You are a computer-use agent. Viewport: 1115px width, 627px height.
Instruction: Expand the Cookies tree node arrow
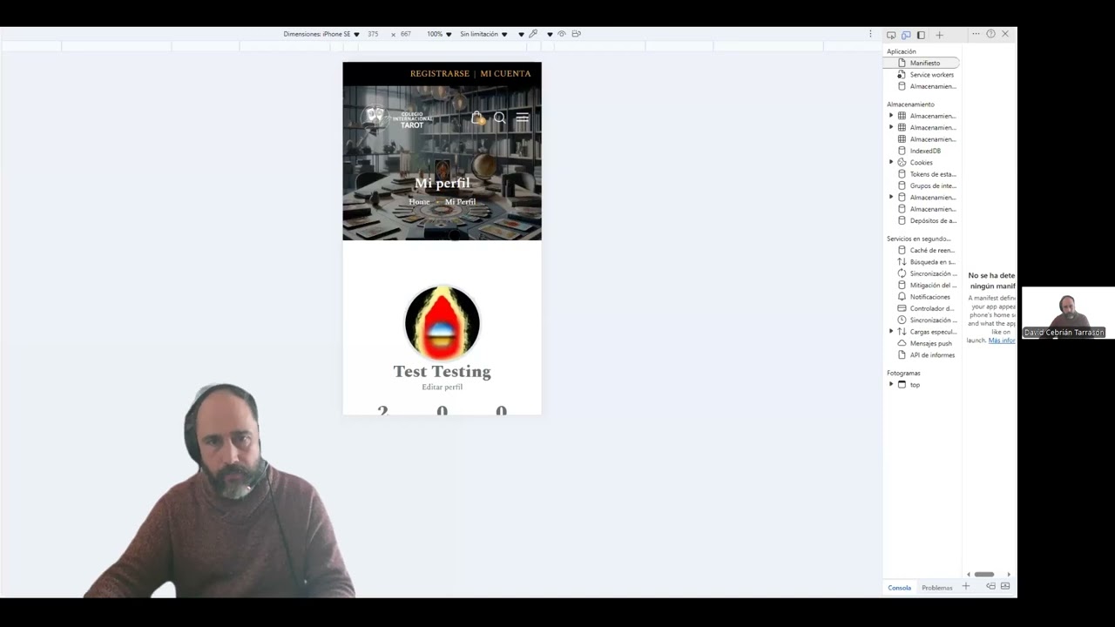[x=891, y=162]
